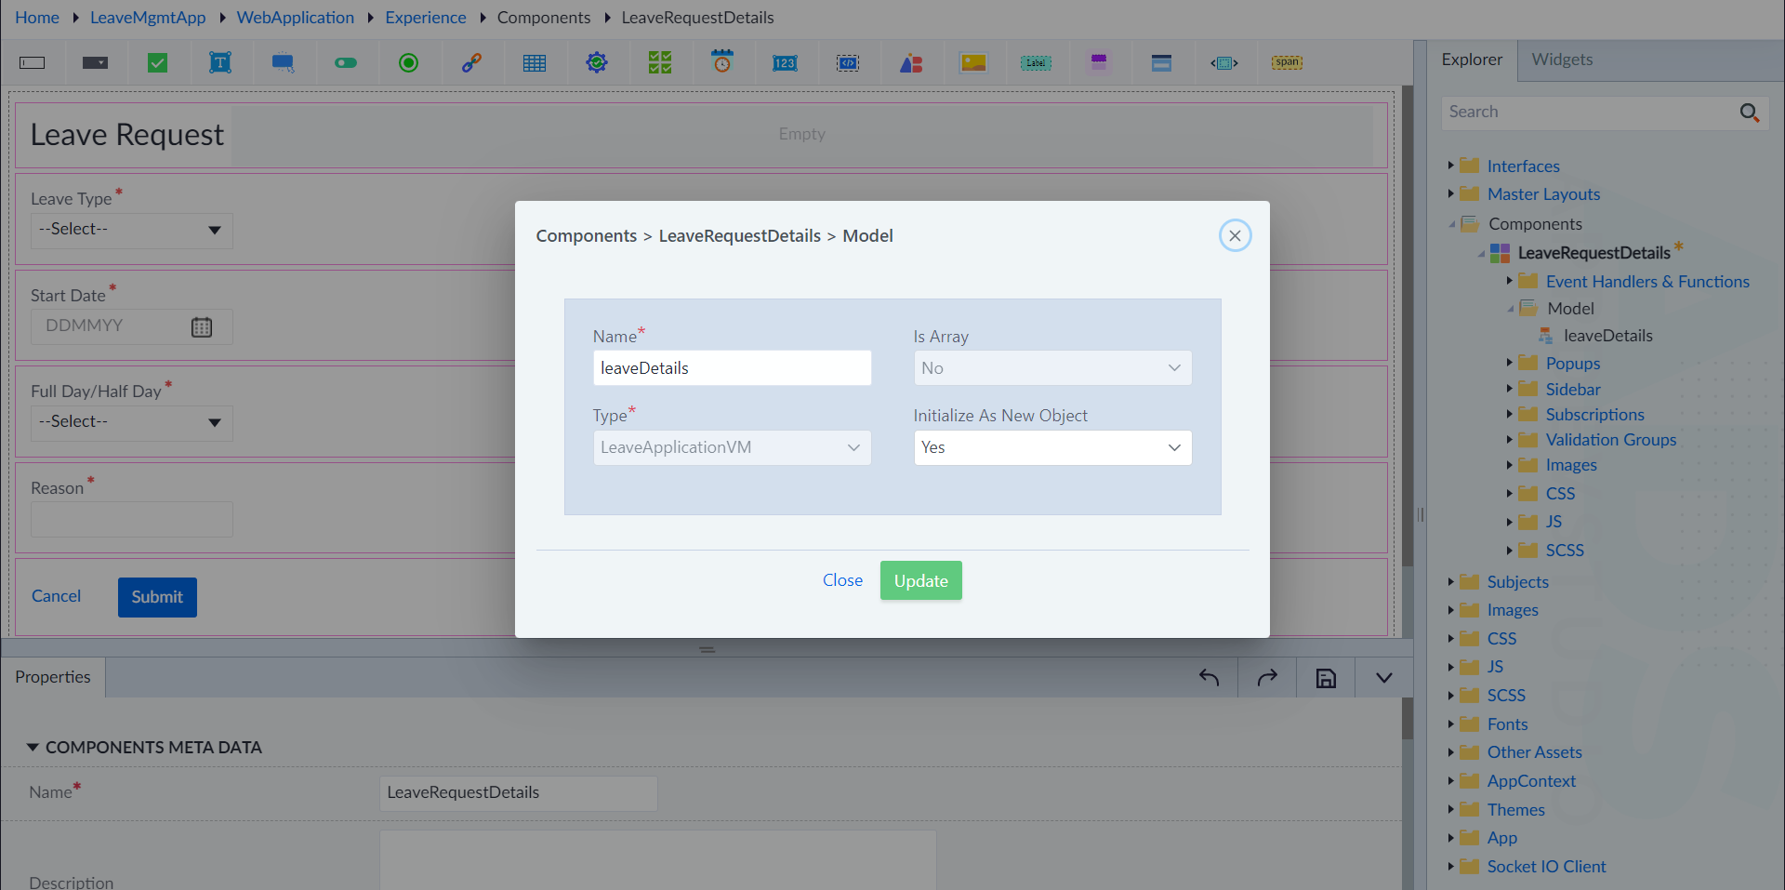Click the search magnifier icon in Explorer

point(1750,113)
